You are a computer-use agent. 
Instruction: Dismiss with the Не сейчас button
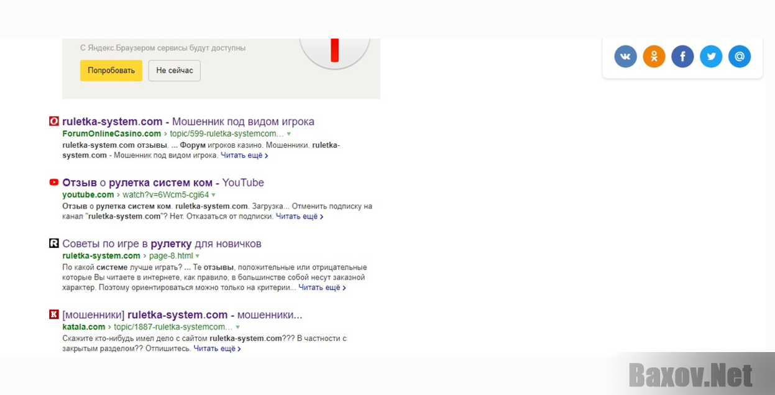(x=175, y=71)
